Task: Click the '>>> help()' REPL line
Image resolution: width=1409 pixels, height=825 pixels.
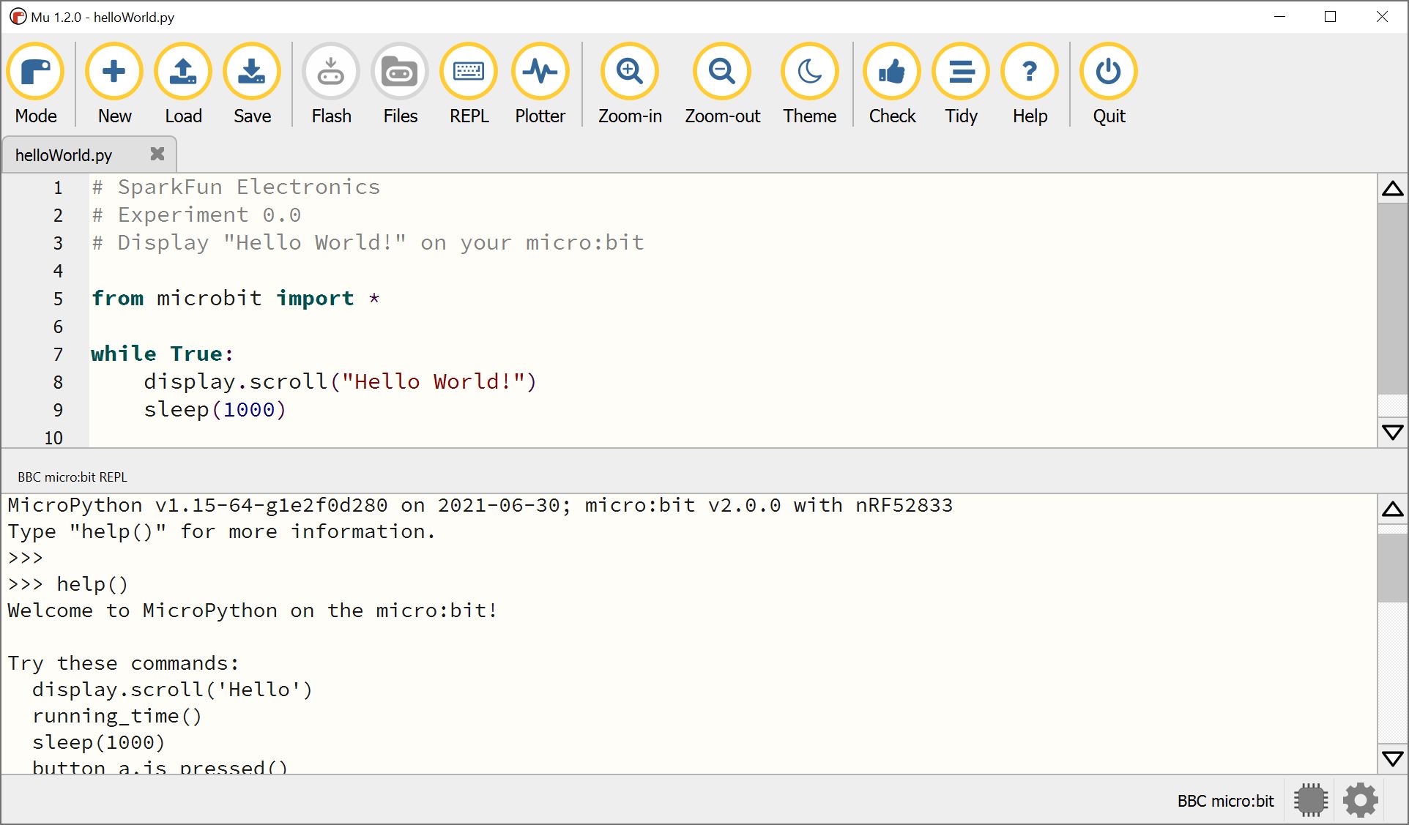Action: [x=68, y=584]
